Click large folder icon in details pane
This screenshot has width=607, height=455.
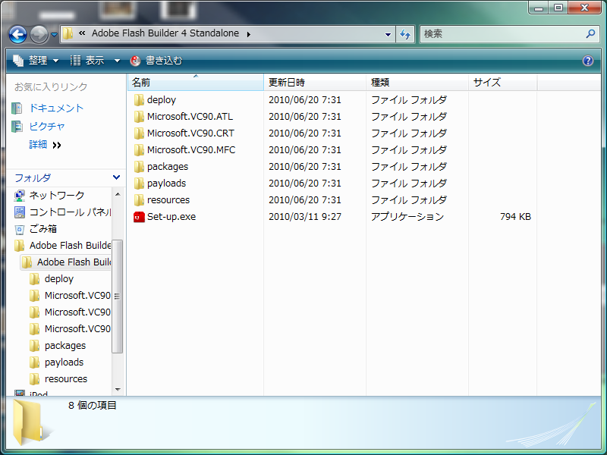27,422
